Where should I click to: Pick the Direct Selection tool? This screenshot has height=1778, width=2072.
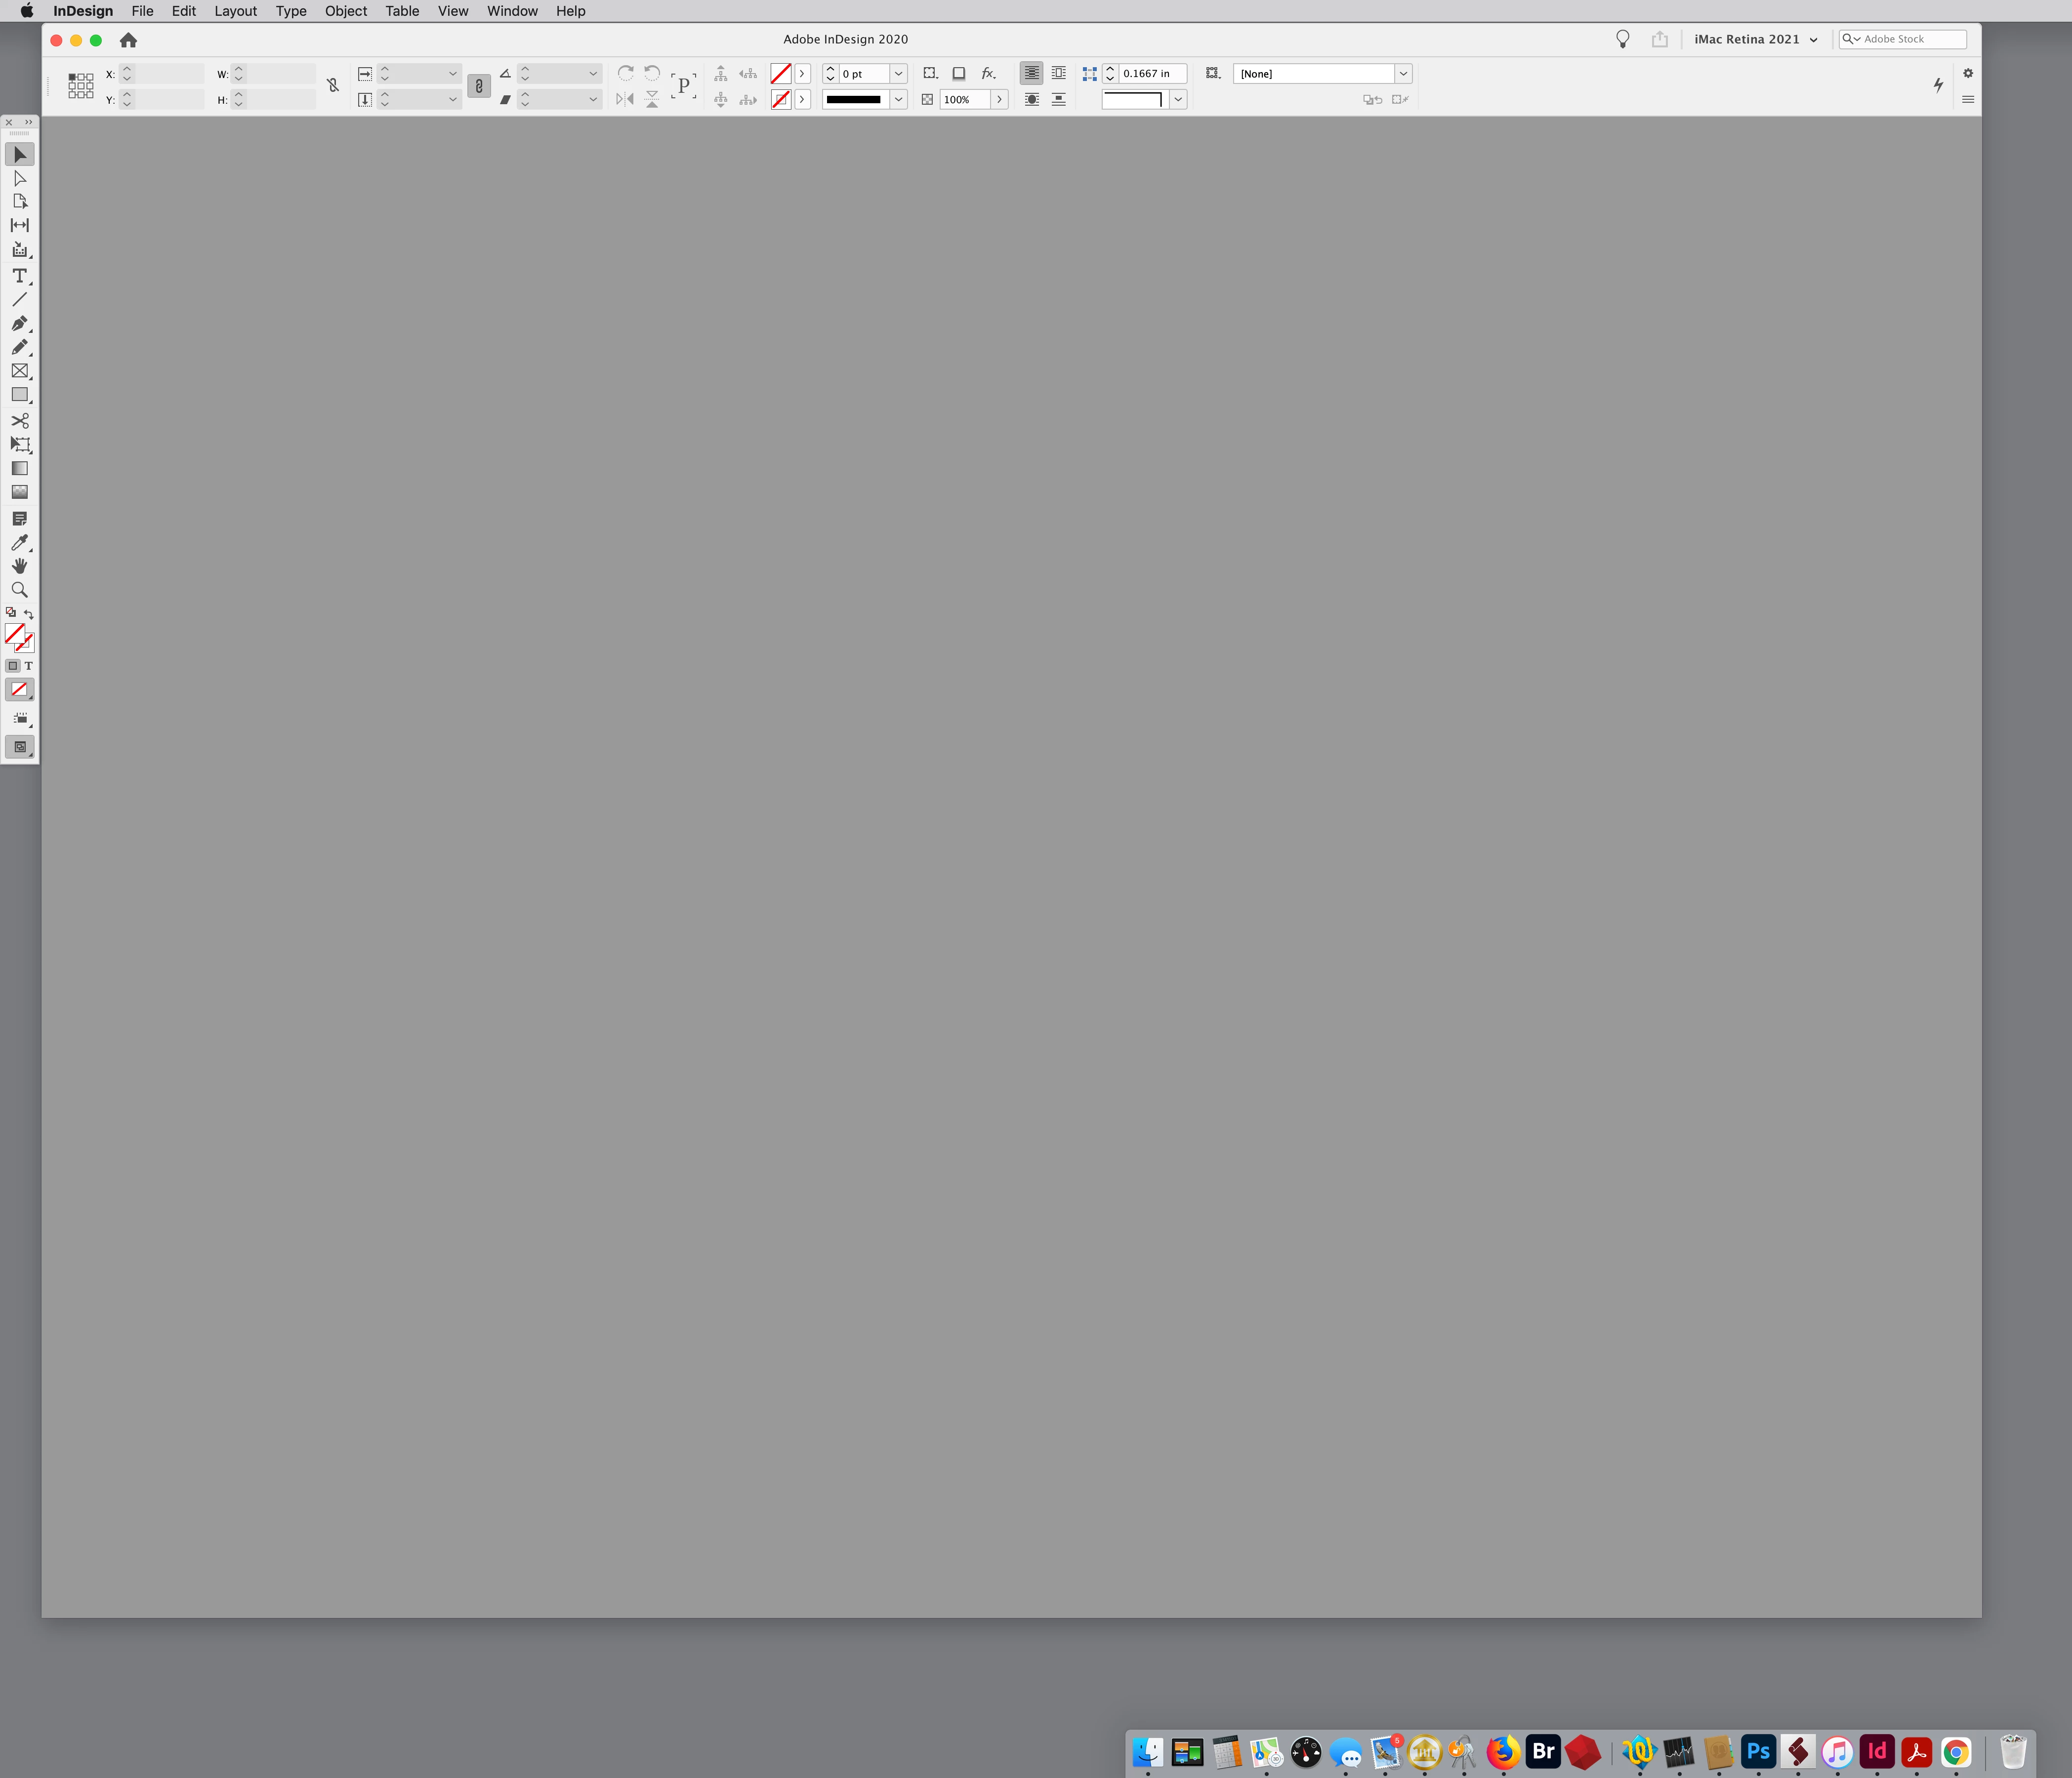click(x=19, y=178)
